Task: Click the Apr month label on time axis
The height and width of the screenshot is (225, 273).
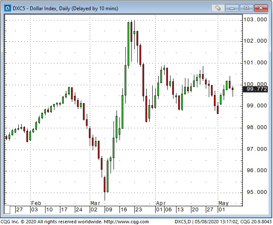Action: (161, 203)
